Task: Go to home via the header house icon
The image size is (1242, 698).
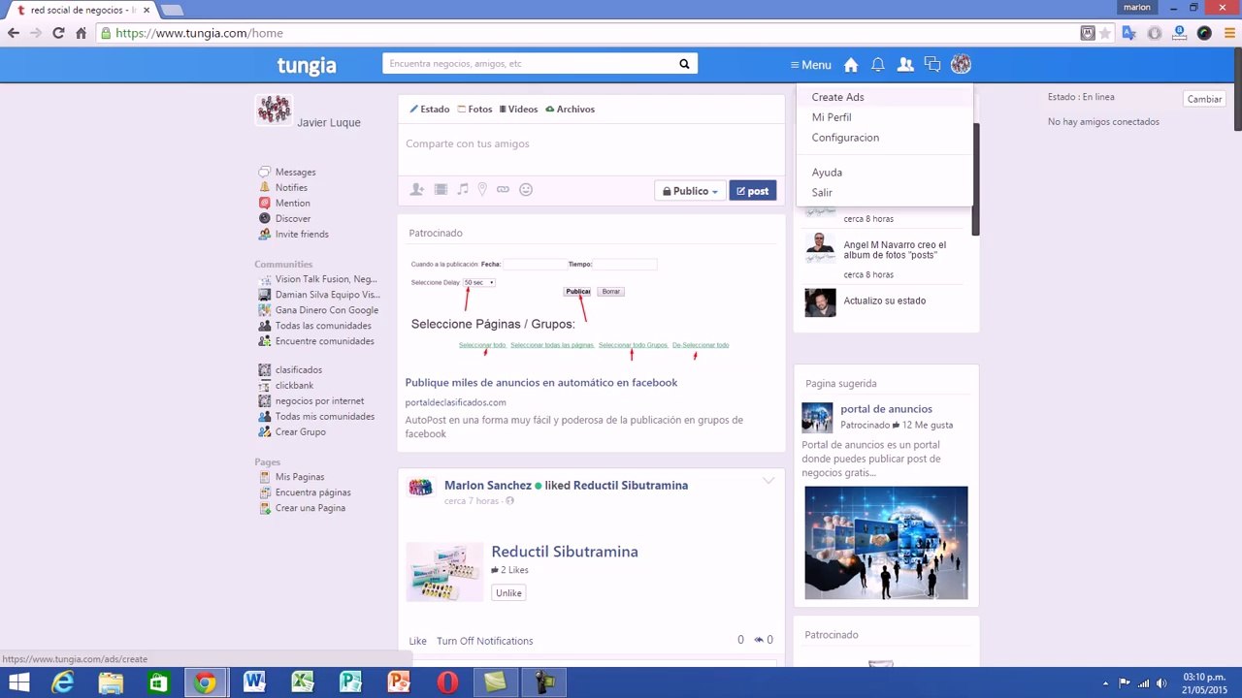Action: [851, 65]
